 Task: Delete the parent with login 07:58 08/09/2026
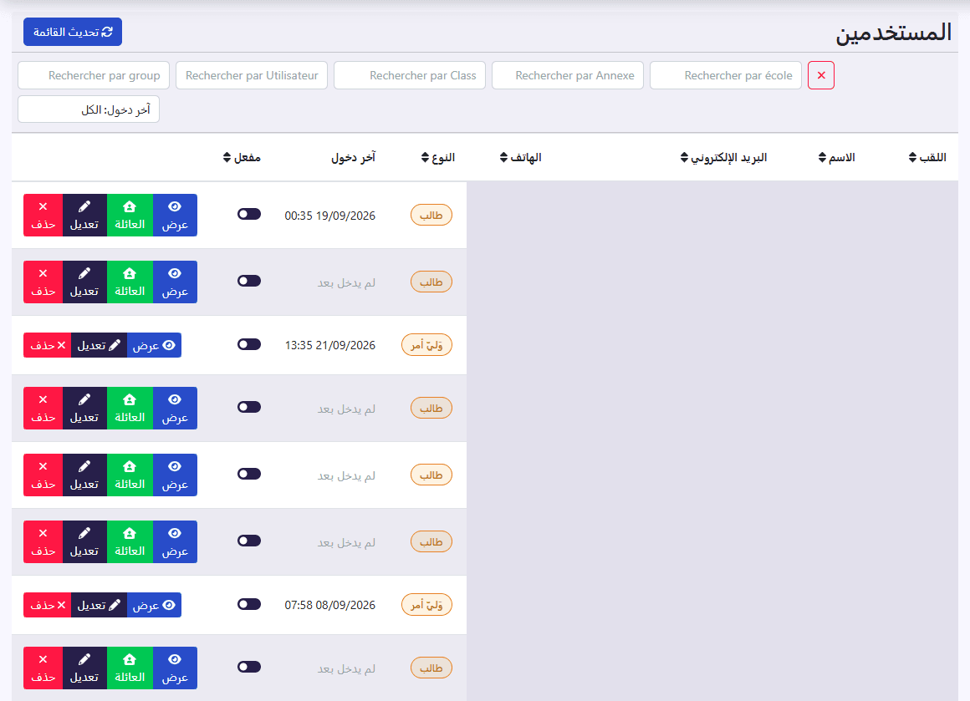point(48,605)
